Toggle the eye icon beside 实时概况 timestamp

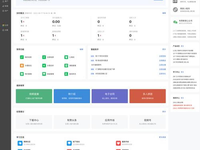[x=54, y=13]
